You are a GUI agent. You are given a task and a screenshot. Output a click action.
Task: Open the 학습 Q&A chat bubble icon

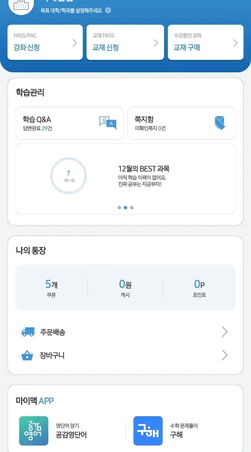pyautogui.click(x=108, y=123)
